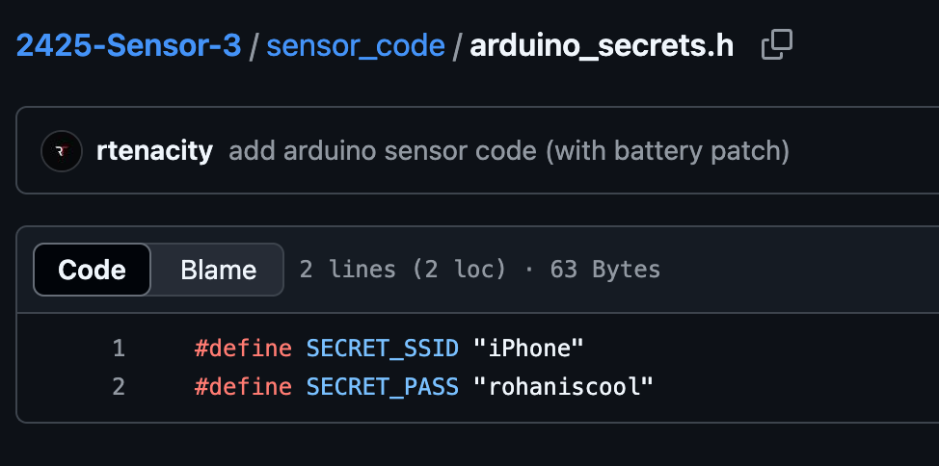Open the 2425-Sensor-3 repository breadcrumb
The image size is (939, 466).
coord(128,45)
